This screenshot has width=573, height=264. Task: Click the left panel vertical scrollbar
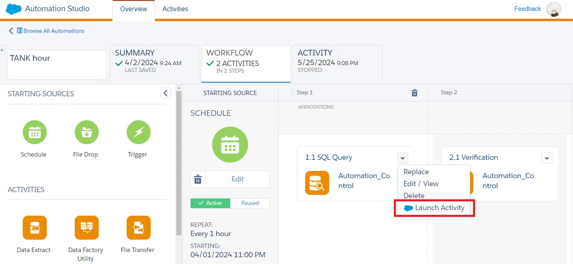(x=179, y=162)
